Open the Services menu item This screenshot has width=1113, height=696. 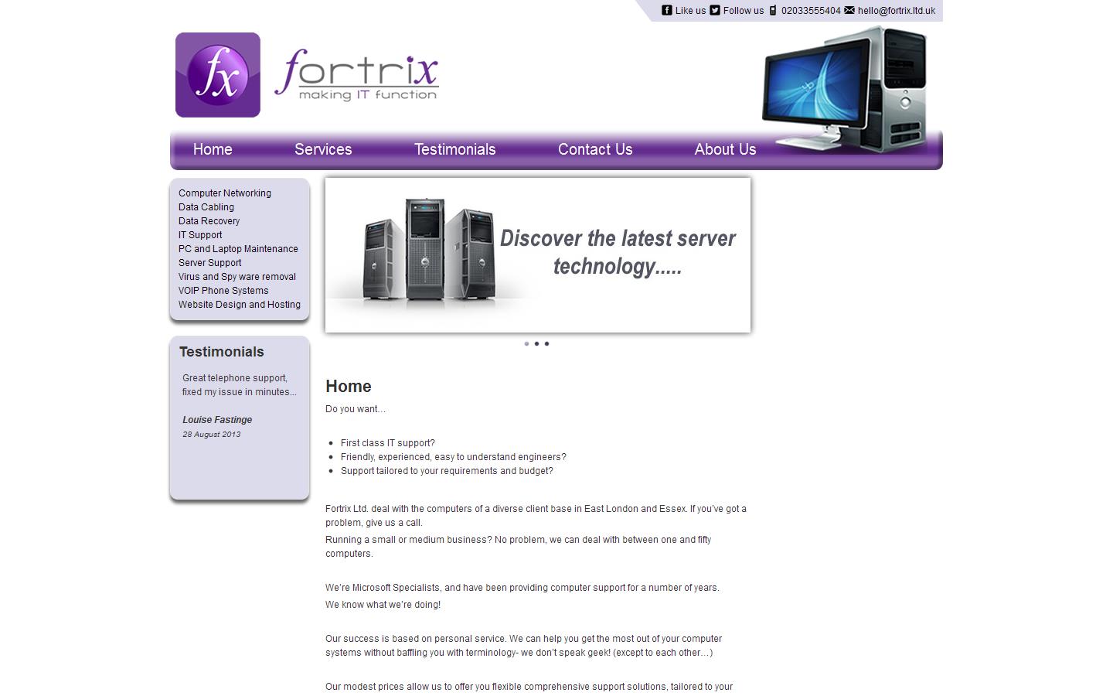(323, 149)
